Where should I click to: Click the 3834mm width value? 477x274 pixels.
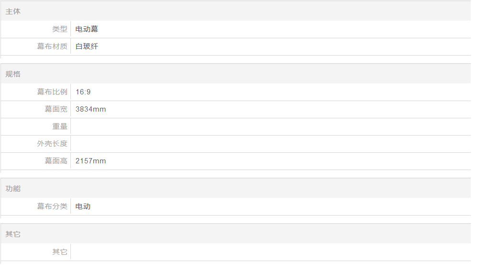coord(91,109)
